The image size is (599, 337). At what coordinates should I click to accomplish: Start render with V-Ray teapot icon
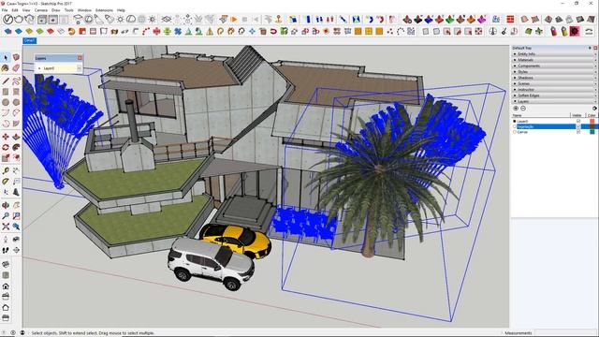click(19, 19)
